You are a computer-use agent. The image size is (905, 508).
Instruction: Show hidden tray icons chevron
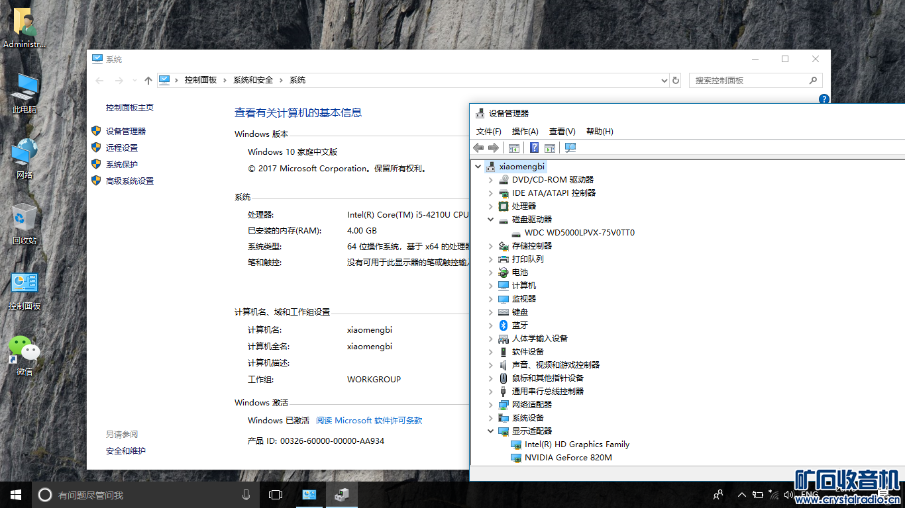pyautogui.click(x=742, y=495)
